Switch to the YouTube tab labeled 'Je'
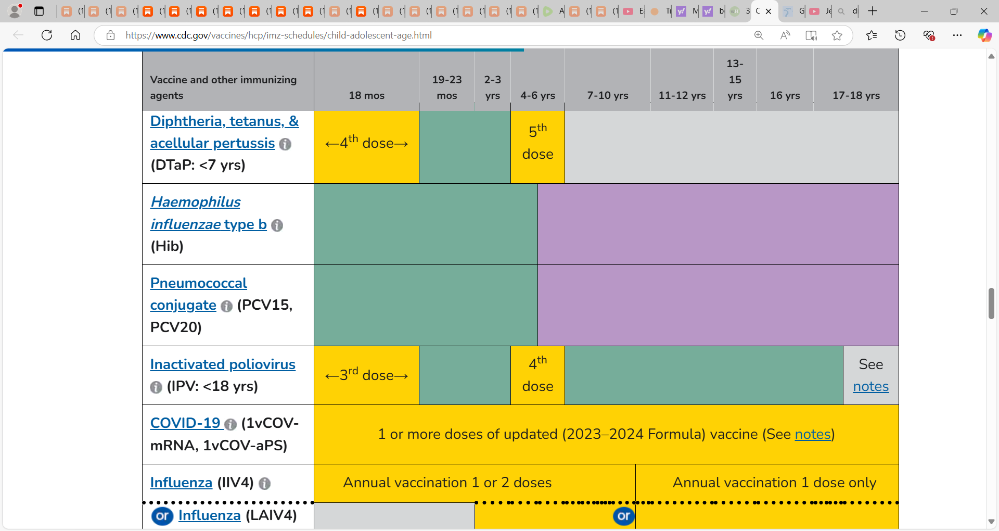 point(819,11)
